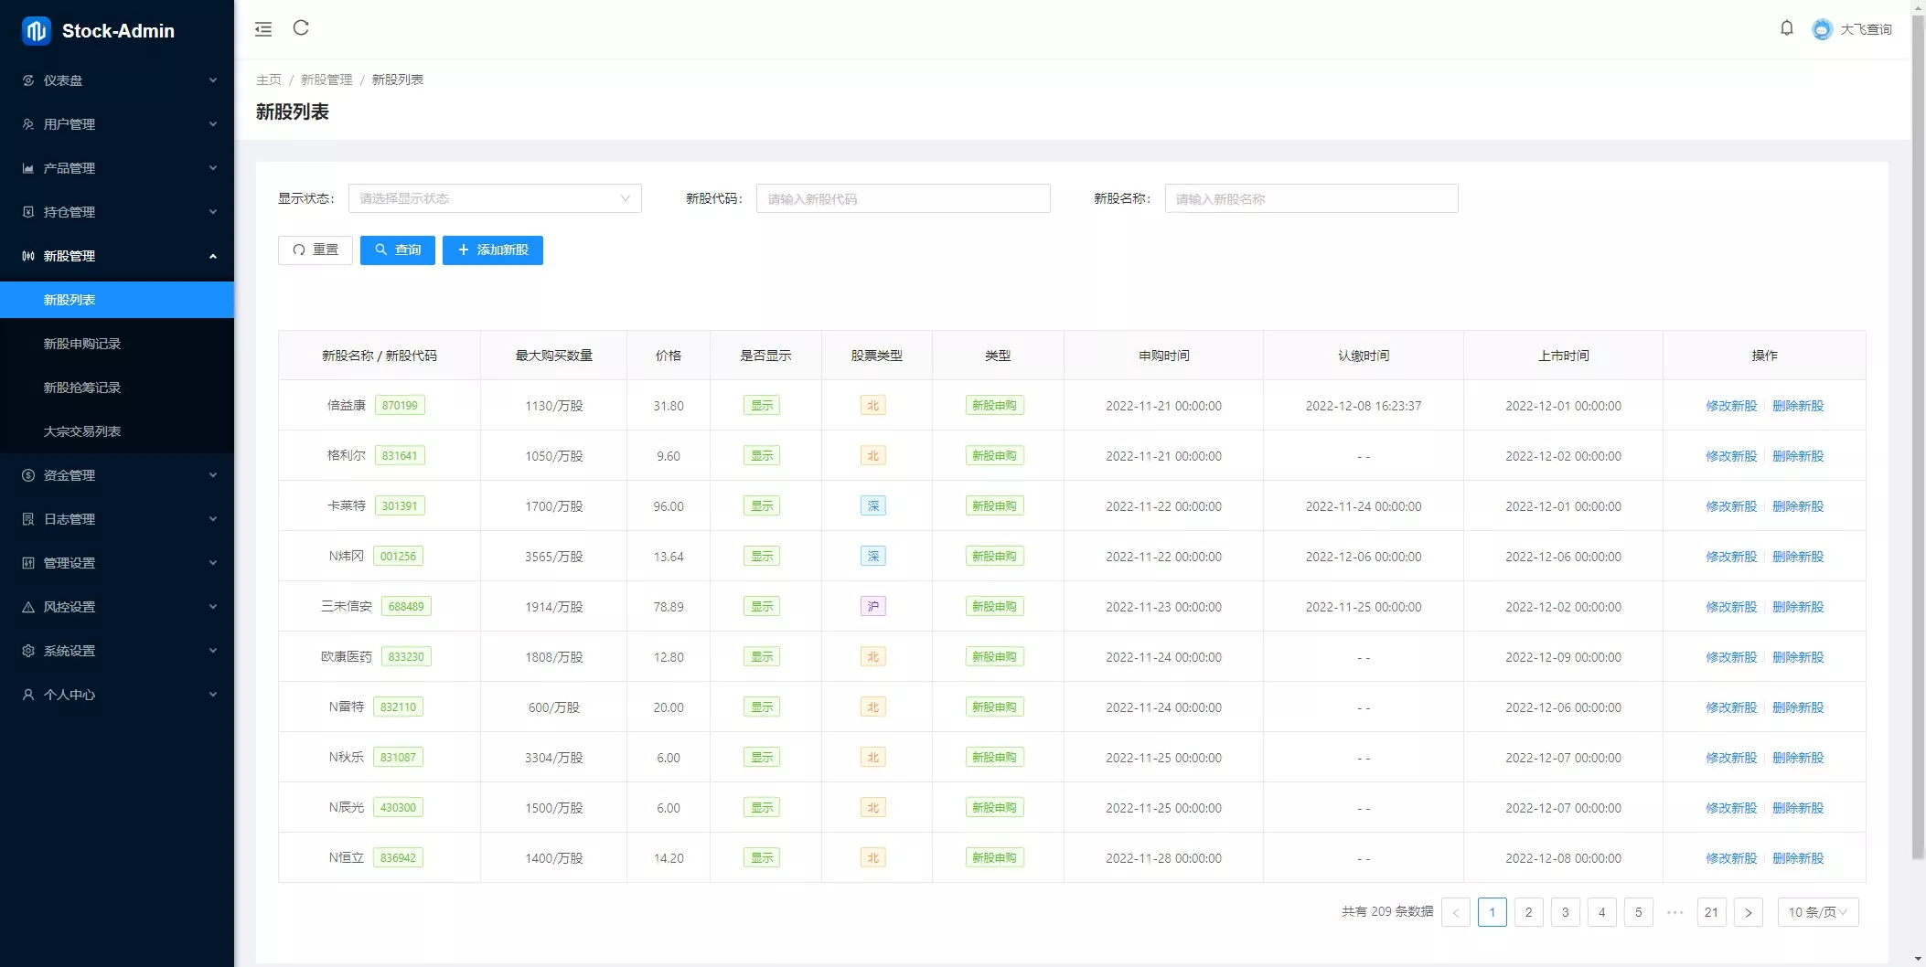Click the Stock-Admin logo icon
The height and width of the screenshot is (967, 1926).
point(34,30)
